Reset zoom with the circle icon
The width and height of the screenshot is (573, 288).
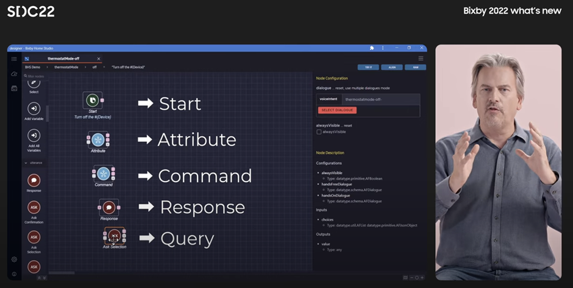pyautogui.click(x=416, y=278)
